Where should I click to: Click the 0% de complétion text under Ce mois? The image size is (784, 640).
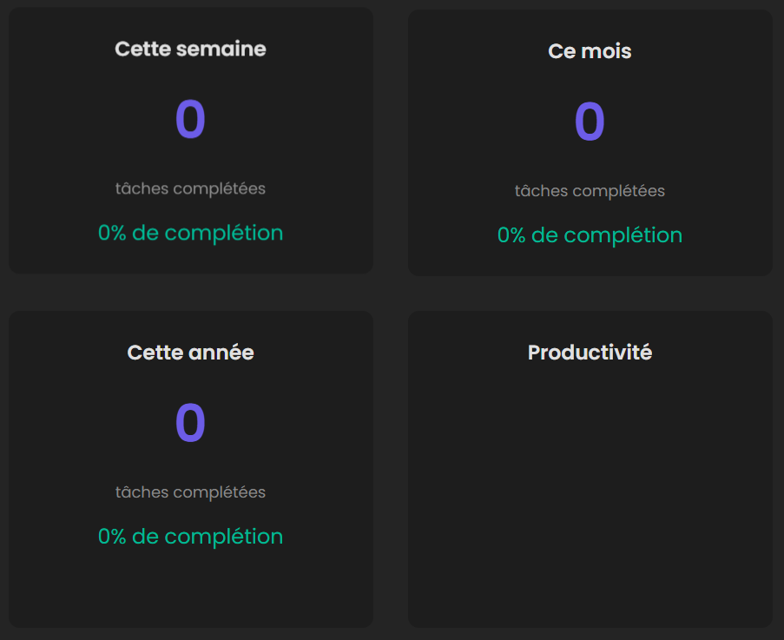pyautogui.click(x=590, y=234)
